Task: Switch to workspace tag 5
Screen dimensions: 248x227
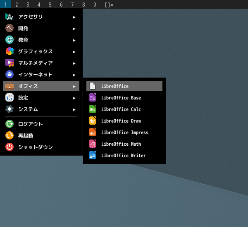Action: tap(50, 5)
